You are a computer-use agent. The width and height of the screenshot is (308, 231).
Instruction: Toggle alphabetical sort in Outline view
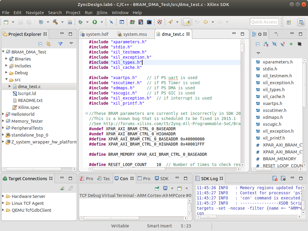click(x=266, y=44)
